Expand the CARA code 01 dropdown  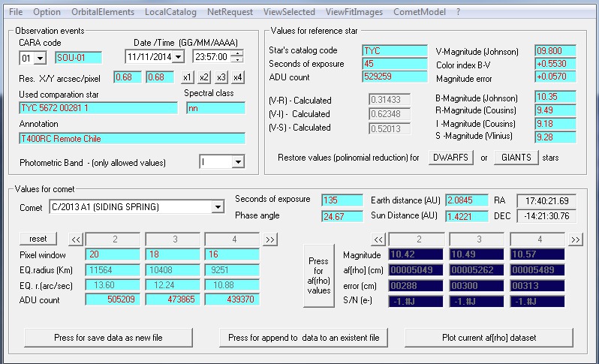click(x=40, y=59)
